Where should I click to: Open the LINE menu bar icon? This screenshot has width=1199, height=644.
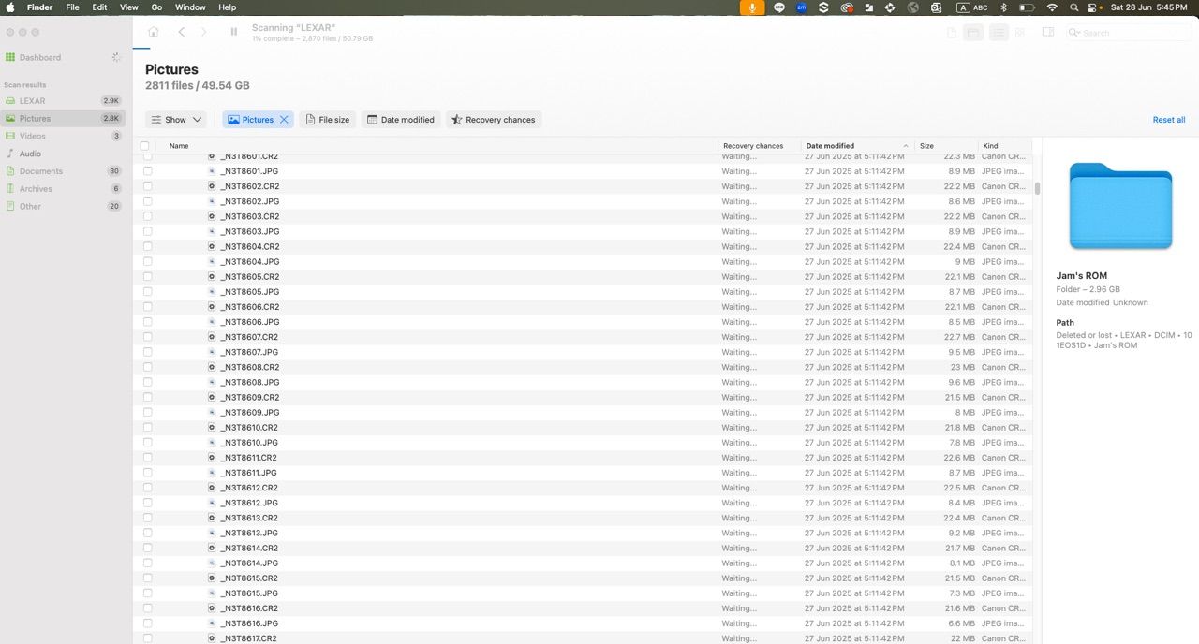(779, 7)
